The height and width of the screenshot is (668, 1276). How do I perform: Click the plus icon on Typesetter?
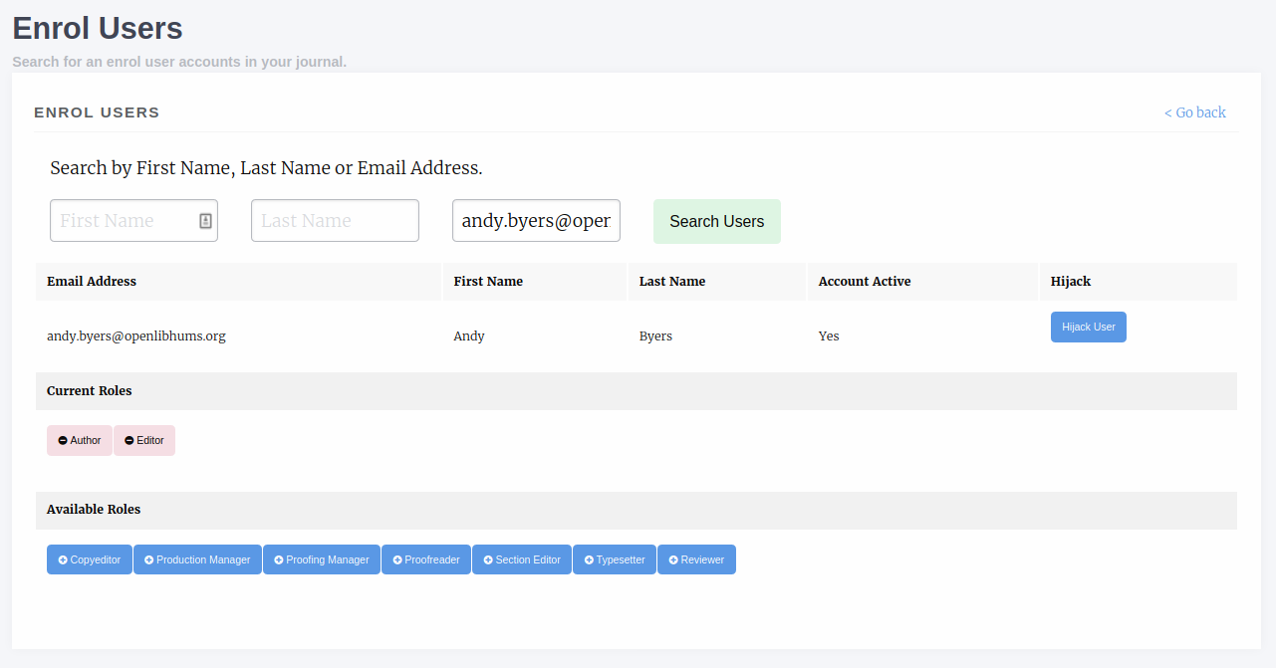tap(589, 560)
